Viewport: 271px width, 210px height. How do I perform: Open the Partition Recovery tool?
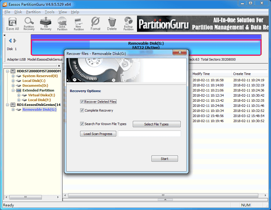pyautogui.click(x=29, y=24)
